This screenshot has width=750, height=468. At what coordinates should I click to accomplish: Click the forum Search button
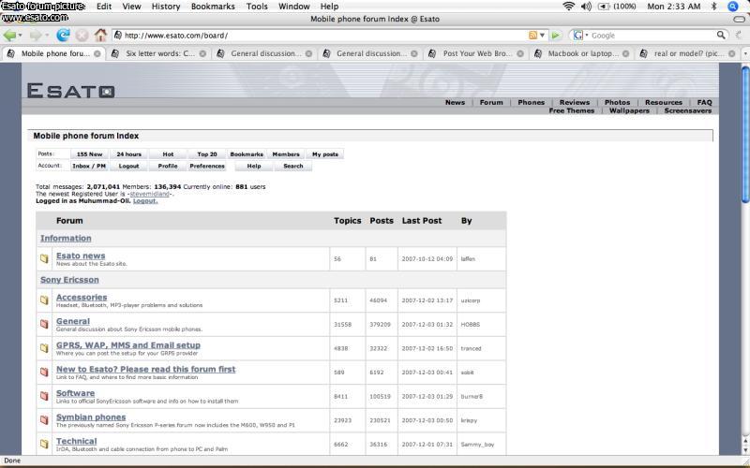pos(293,166)
